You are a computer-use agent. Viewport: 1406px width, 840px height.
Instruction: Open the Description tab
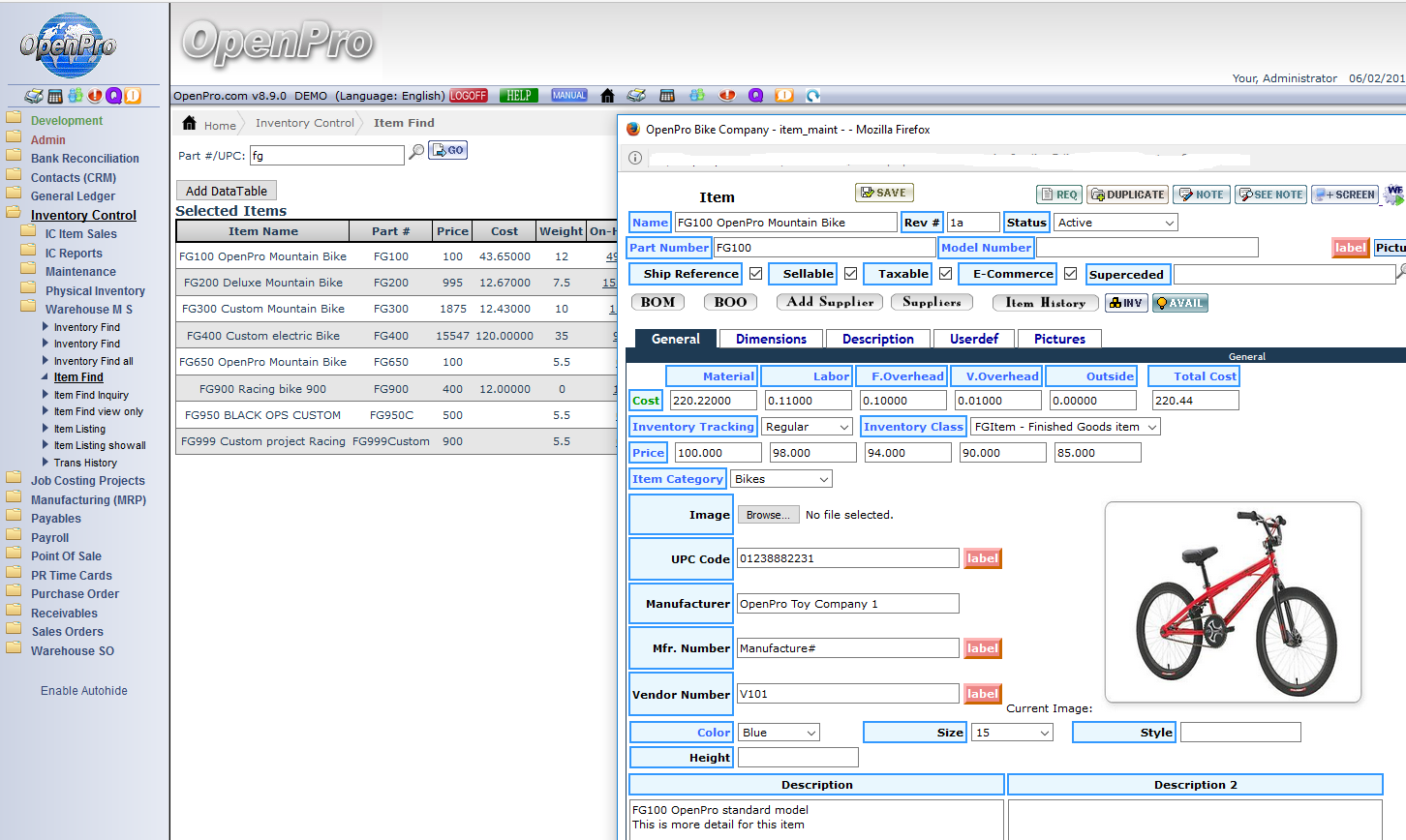pyautogui.click(x=878, y=339)
